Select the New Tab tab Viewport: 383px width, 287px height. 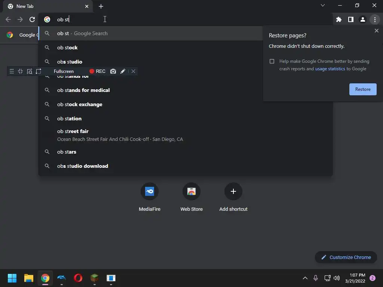tap(48, 6)
